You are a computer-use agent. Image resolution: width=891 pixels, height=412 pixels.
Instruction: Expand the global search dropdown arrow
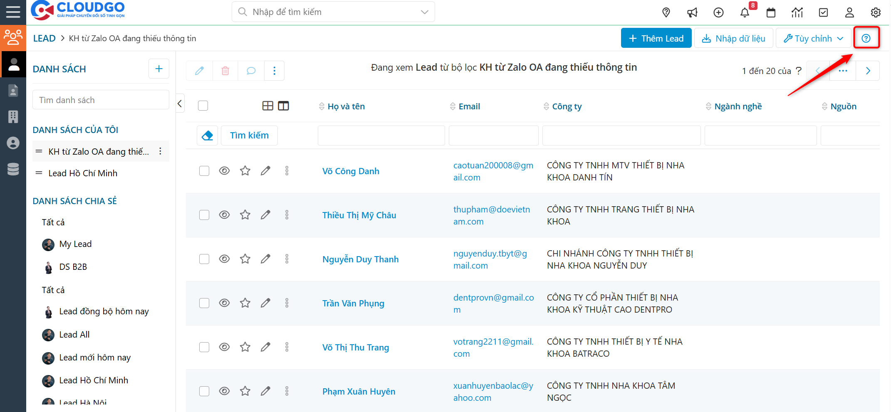[424, 12]
